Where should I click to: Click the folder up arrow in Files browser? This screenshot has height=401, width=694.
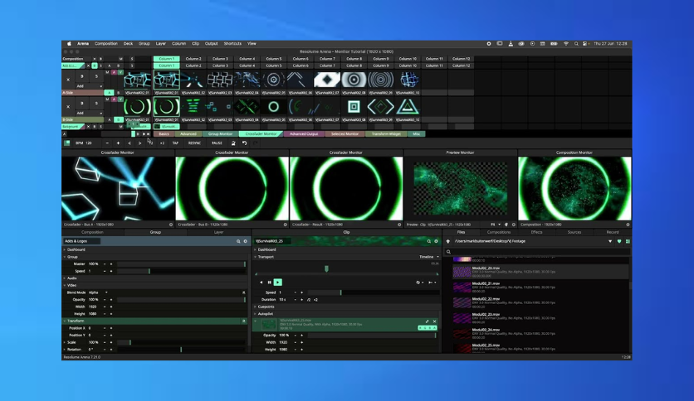point(448,241)
